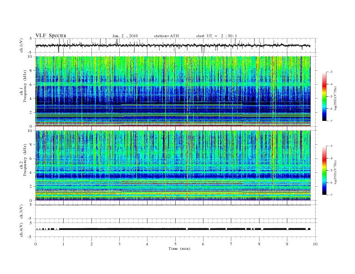This screenshot has height=274, width=355.
Task: Click the ch.1 voltage waveform trace
Action: click(x=173, y=45)
